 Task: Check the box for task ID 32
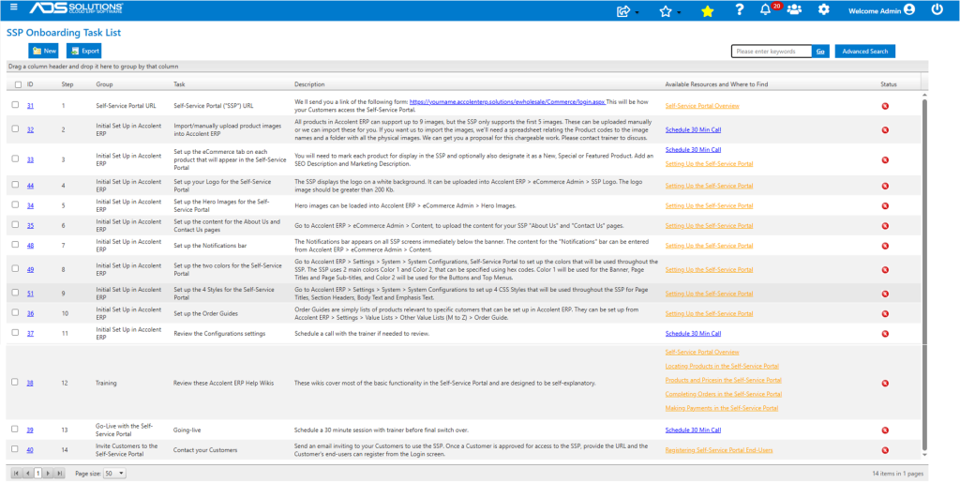tap(15, 128)
